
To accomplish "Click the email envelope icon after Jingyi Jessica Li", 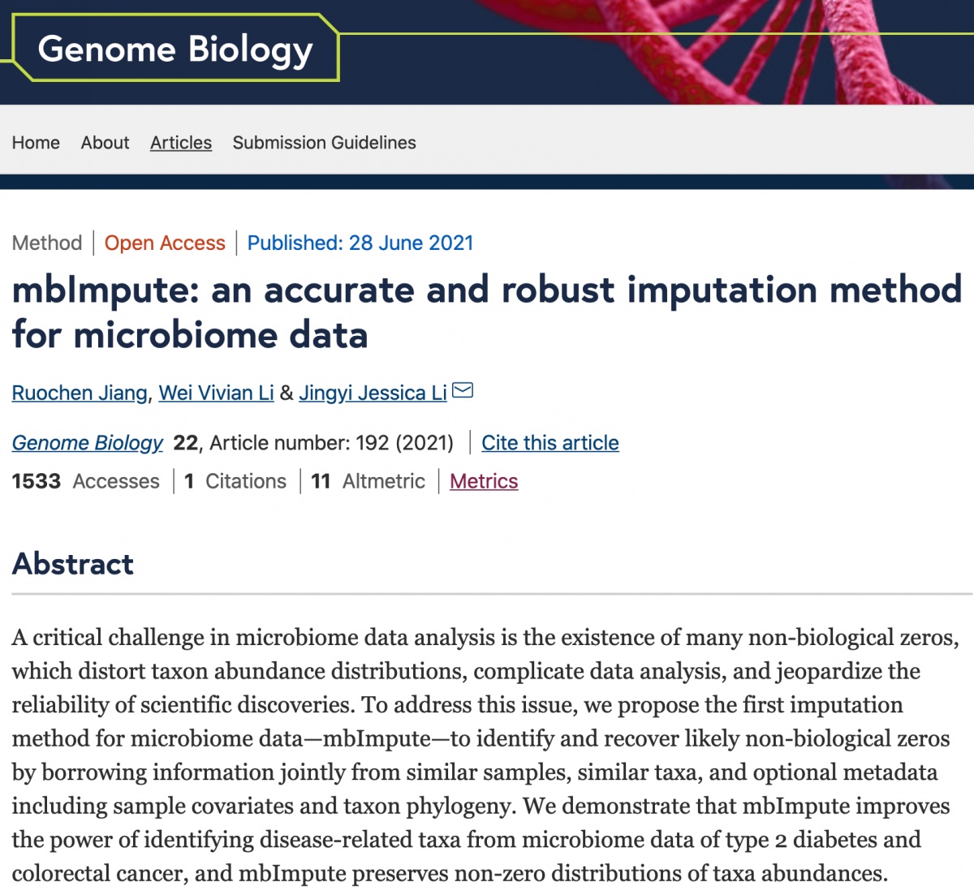I will click(463, 391).
